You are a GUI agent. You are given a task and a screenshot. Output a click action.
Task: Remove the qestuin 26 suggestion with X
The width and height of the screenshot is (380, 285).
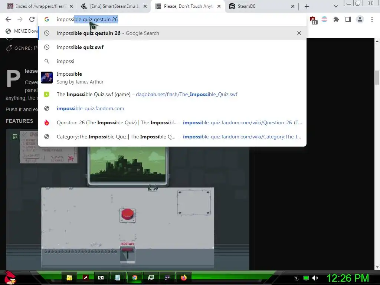point(299,33)
